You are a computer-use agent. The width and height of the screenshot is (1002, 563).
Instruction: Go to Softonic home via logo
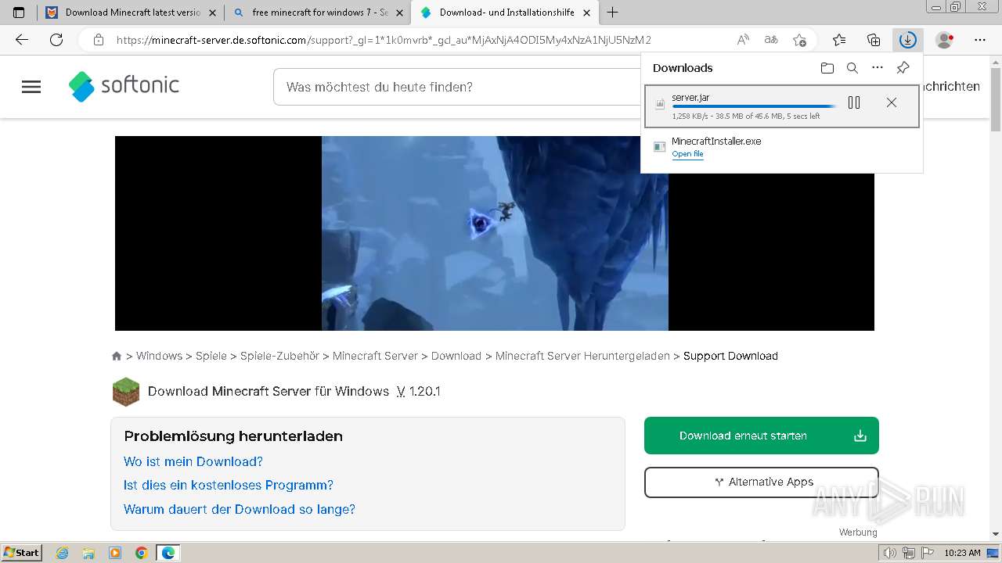tap(124, 86)
